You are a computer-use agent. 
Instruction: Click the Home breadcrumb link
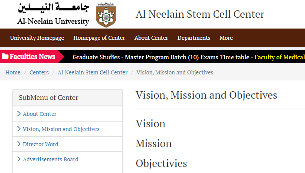13,72
